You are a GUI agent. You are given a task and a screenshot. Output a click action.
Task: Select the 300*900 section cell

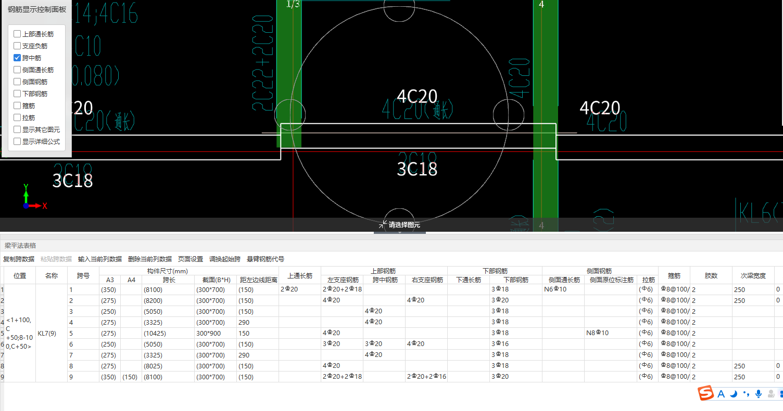pos(216,333)
